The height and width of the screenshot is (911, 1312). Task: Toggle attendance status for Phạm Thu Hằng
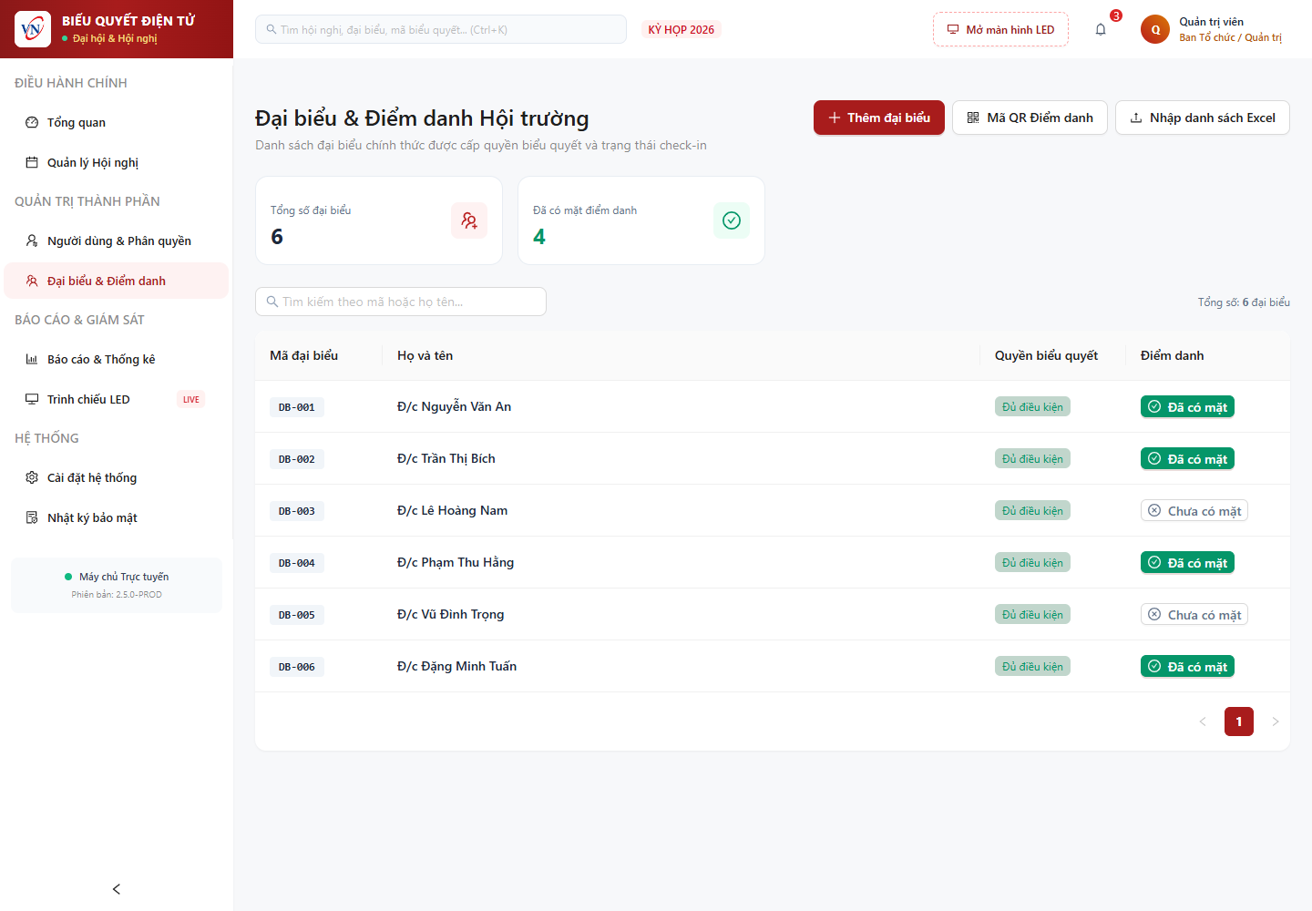tap(1187, 562)
